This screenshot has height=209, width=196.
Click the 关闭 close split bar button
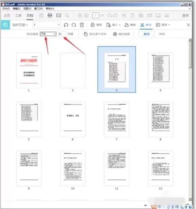[162, 34]
